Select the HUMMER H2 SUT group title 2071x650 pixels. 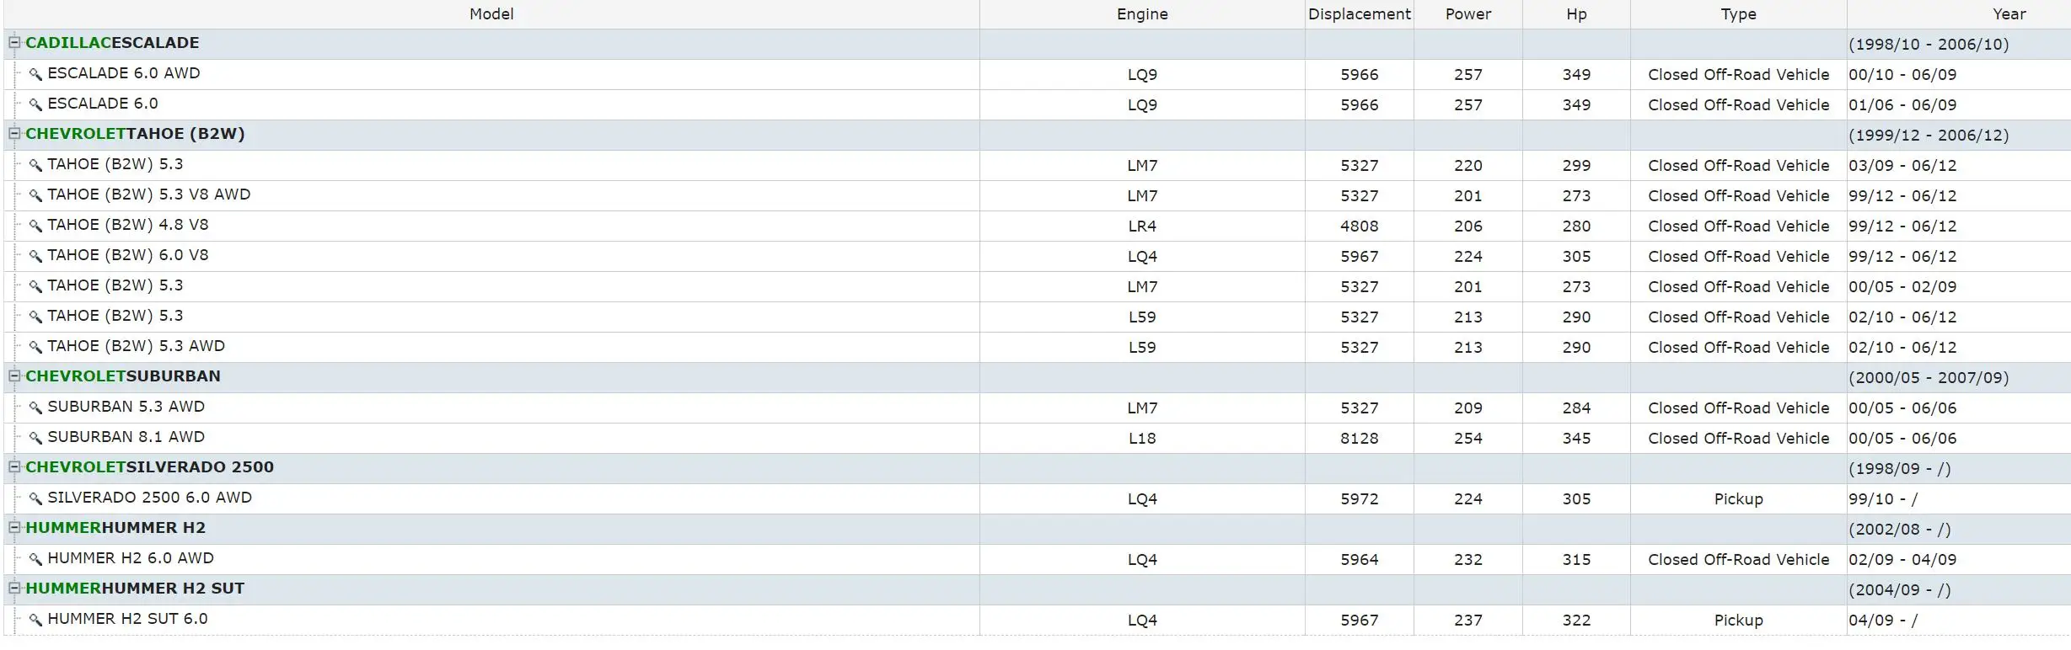click(x=135, y=589)
